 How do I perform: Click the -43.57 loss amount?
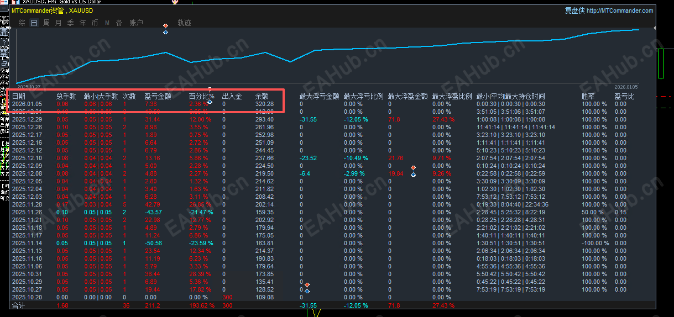coord(153,212)
